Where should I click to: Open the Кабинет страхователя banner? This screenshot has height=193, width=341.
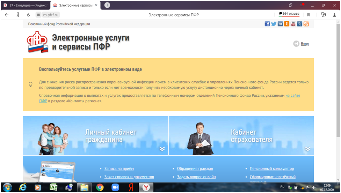(241, 136)
